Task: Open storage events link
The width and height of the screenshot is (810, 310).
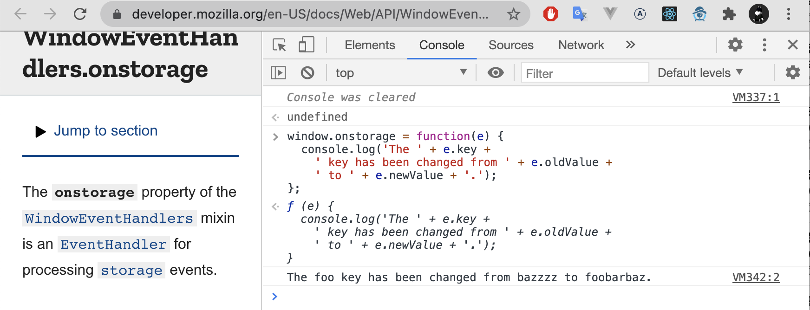Action: coord(131,270)
